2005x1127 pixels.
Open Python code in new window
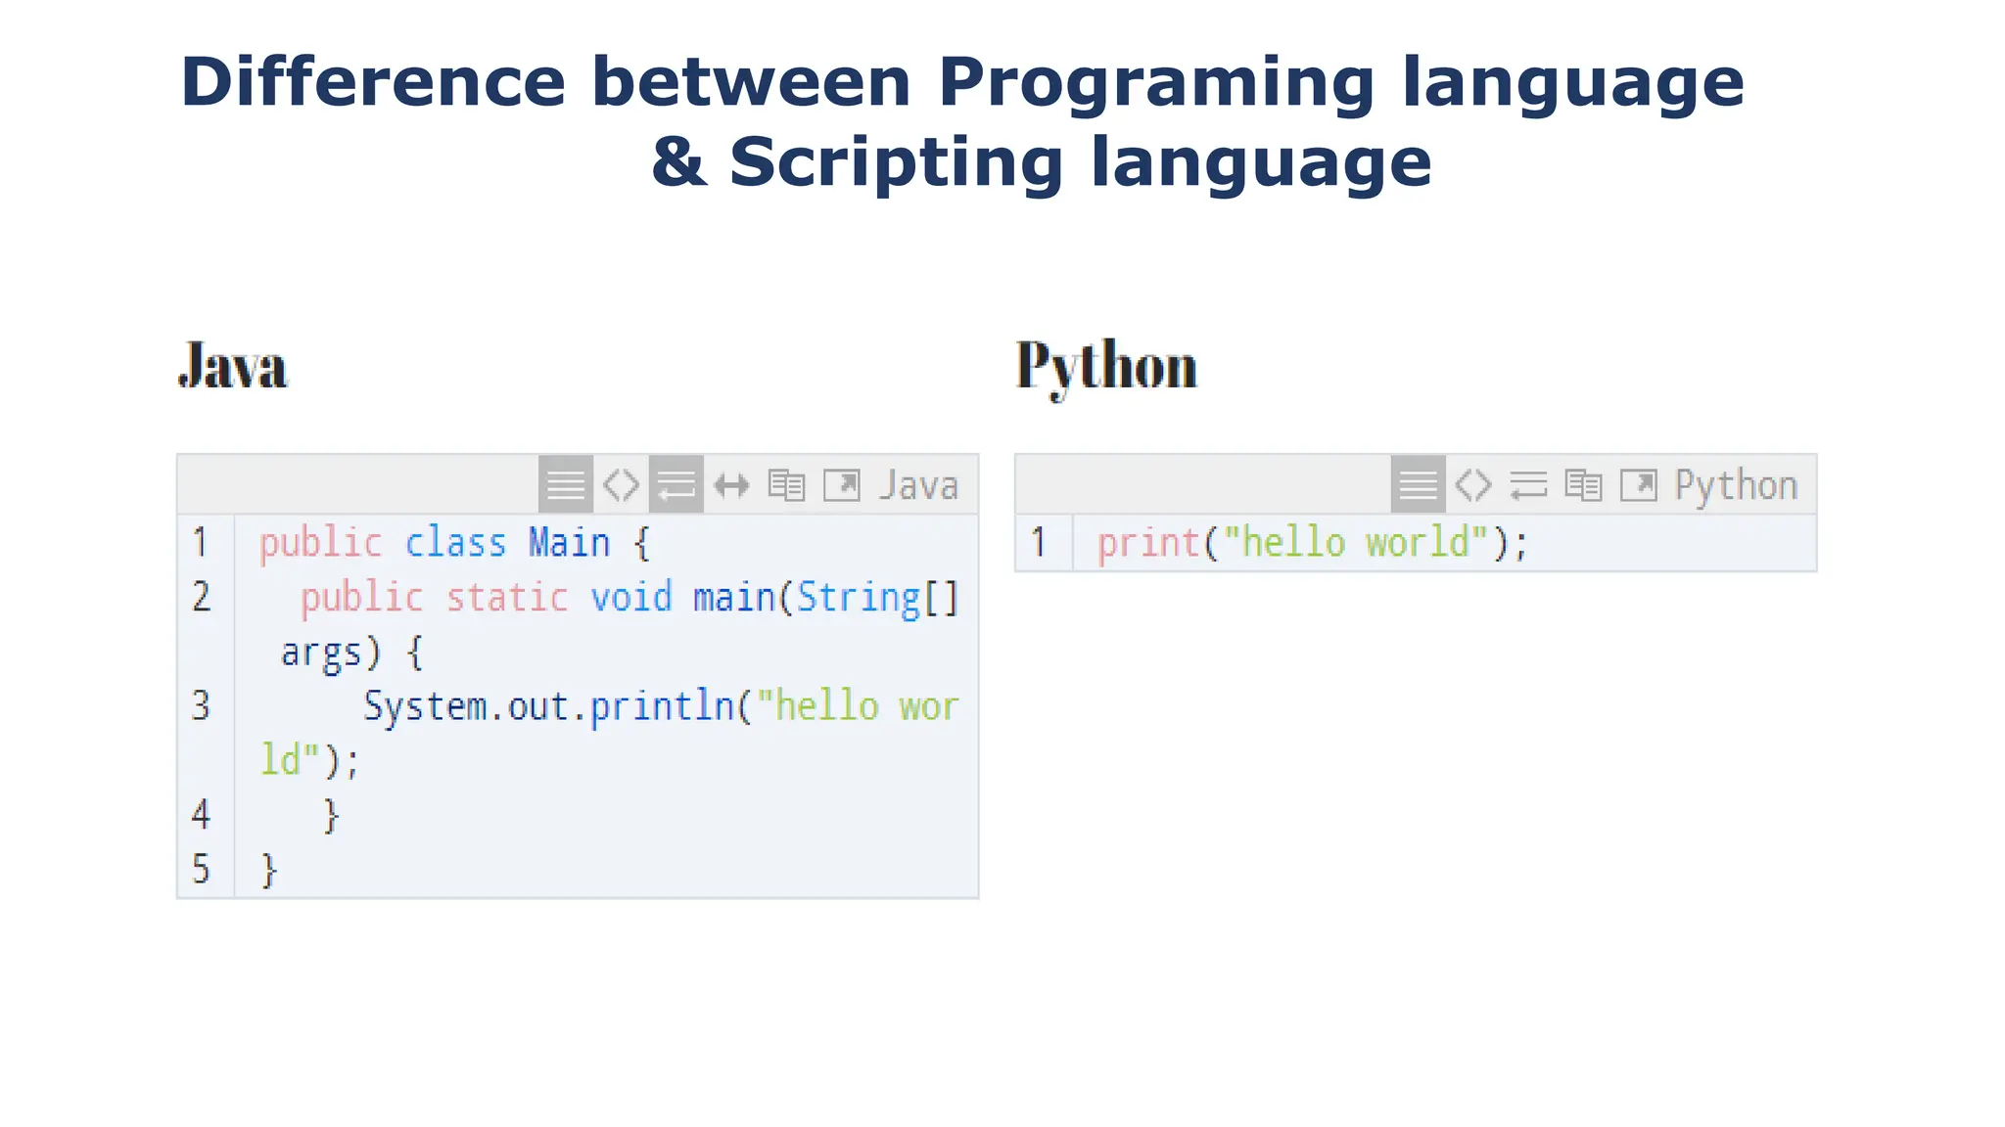[1639, 484]
